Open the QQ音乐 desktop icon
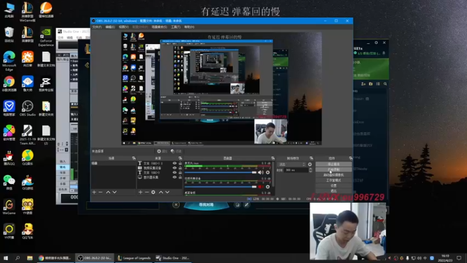 pyautogui.click(x=27, y=158)
